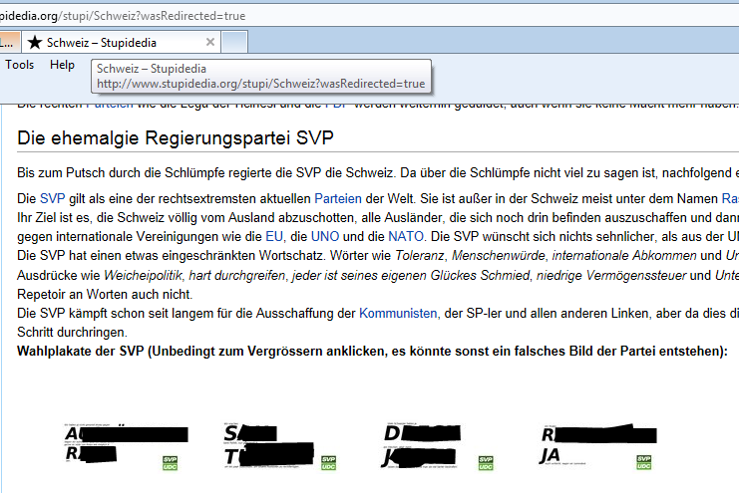
Task: Enlarge the fourth SVP poster ending with JA
Action: pyautogui.click(x=597, y=446)
